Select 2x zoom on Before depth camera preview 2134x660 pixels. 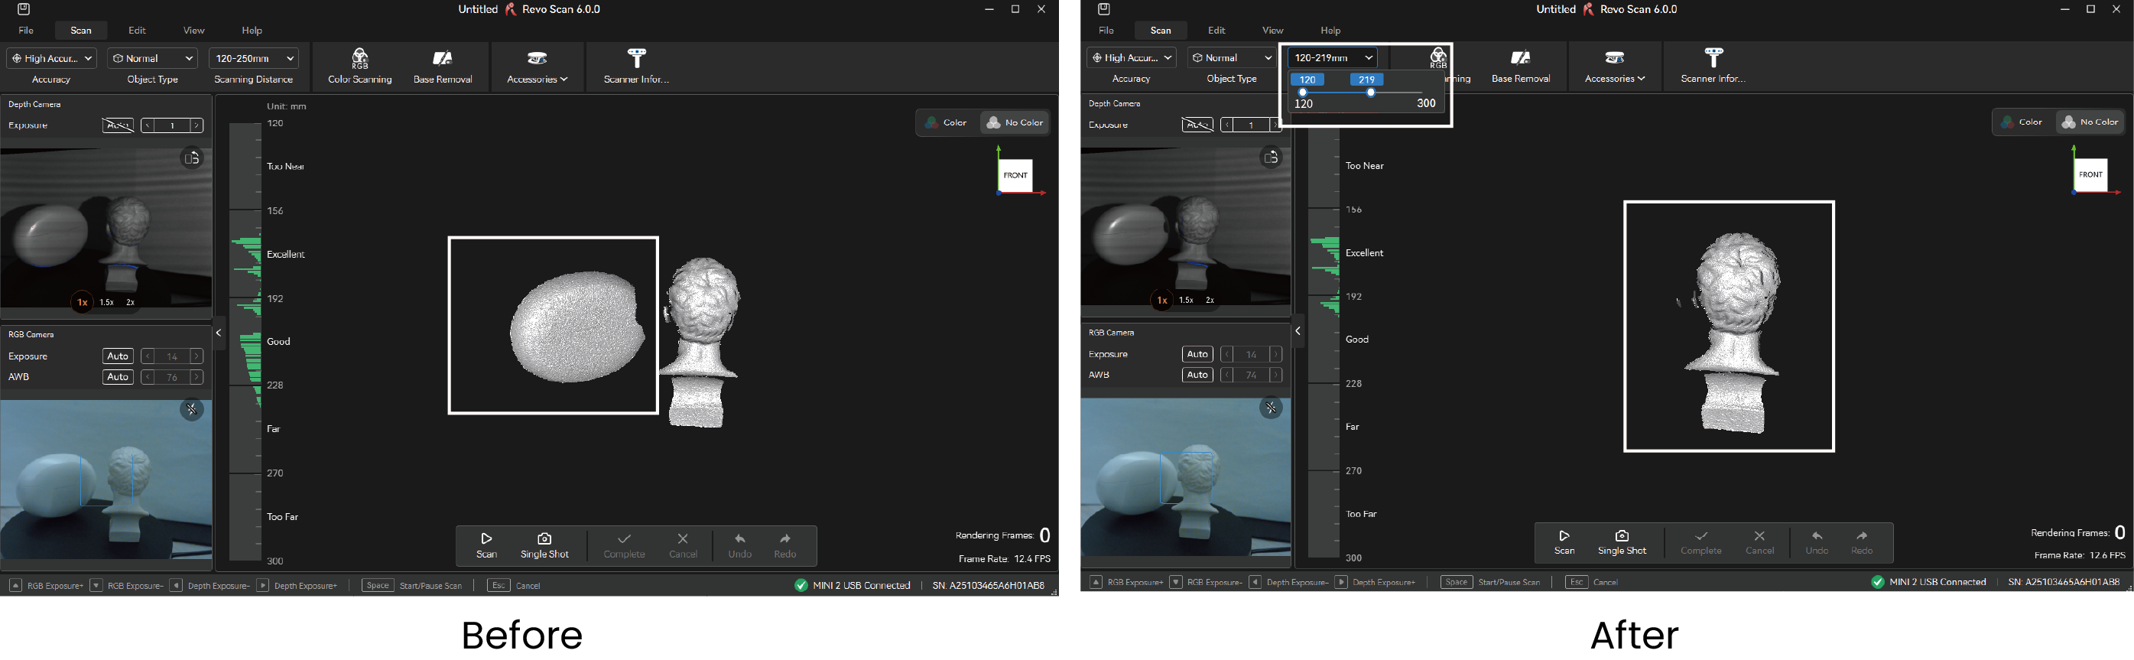[x=130, y=302]
